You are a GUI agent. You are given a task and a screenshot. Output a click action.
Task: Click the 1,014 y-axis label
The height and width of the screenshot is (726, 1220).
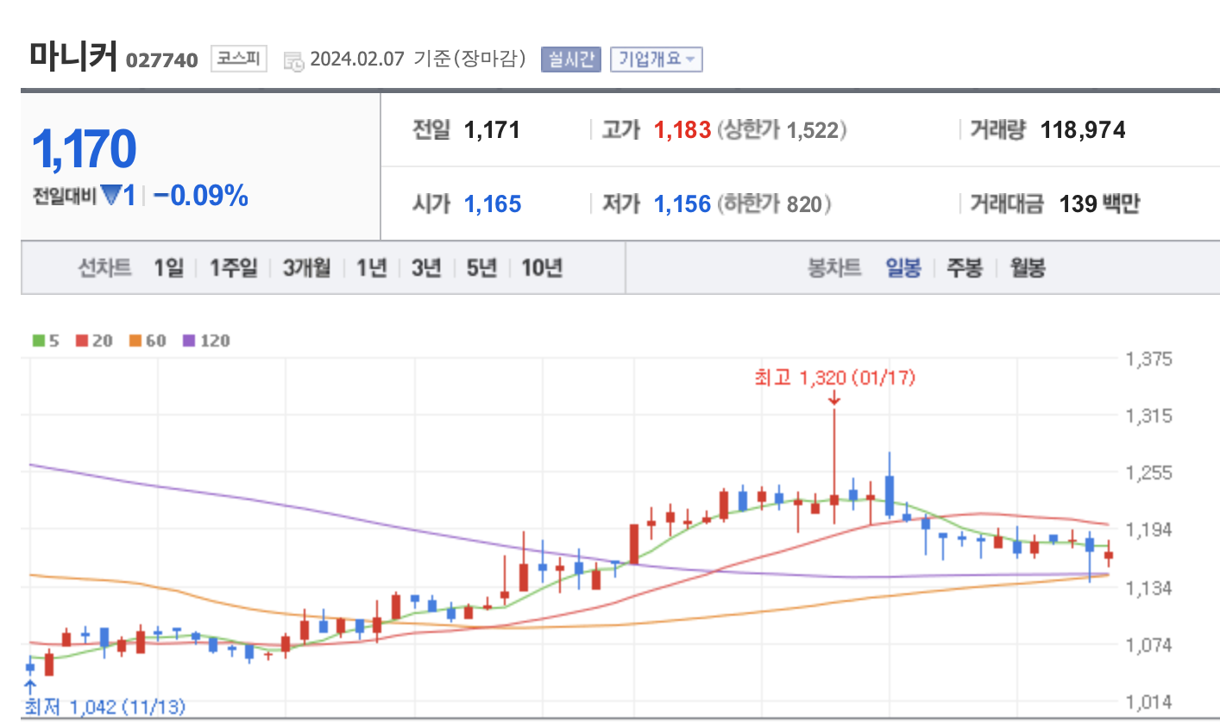1149,702
